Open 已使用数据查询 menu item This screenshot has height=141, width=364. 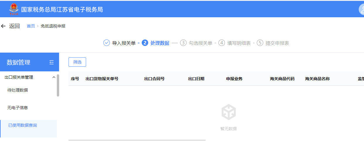(23, 125)
